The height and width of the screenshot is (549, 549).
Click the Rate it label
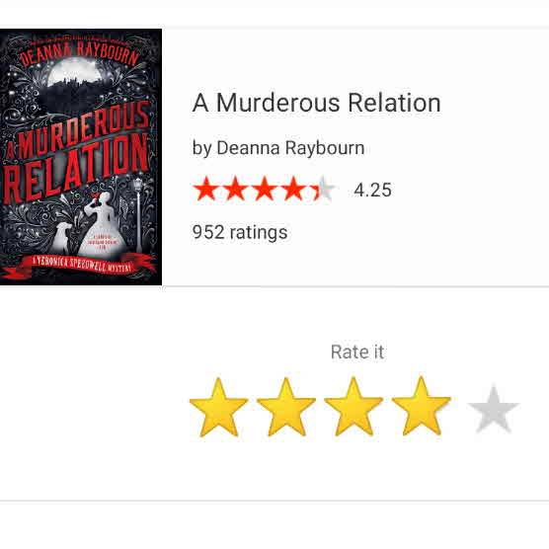[357, 352]
